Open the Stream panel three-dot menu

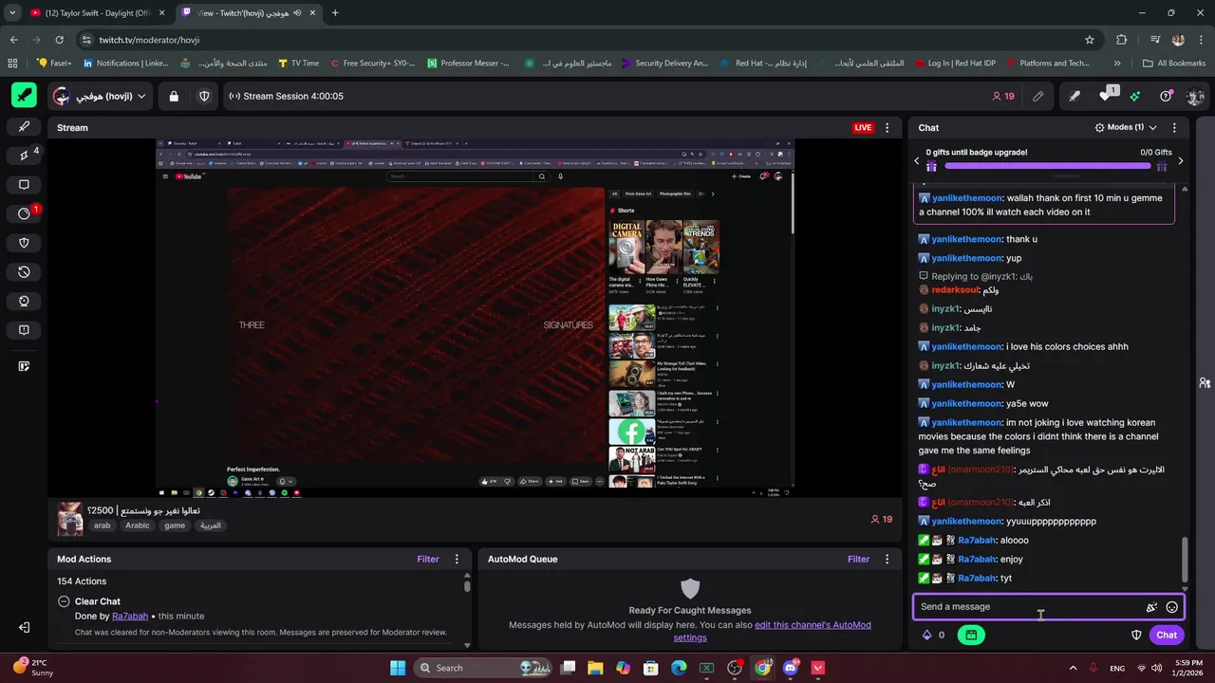pyautogui.click(x=888, y=127)
